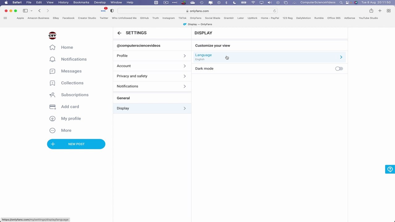Go back using the Settings arrow

pyautogui.click(x=119, y=33)
